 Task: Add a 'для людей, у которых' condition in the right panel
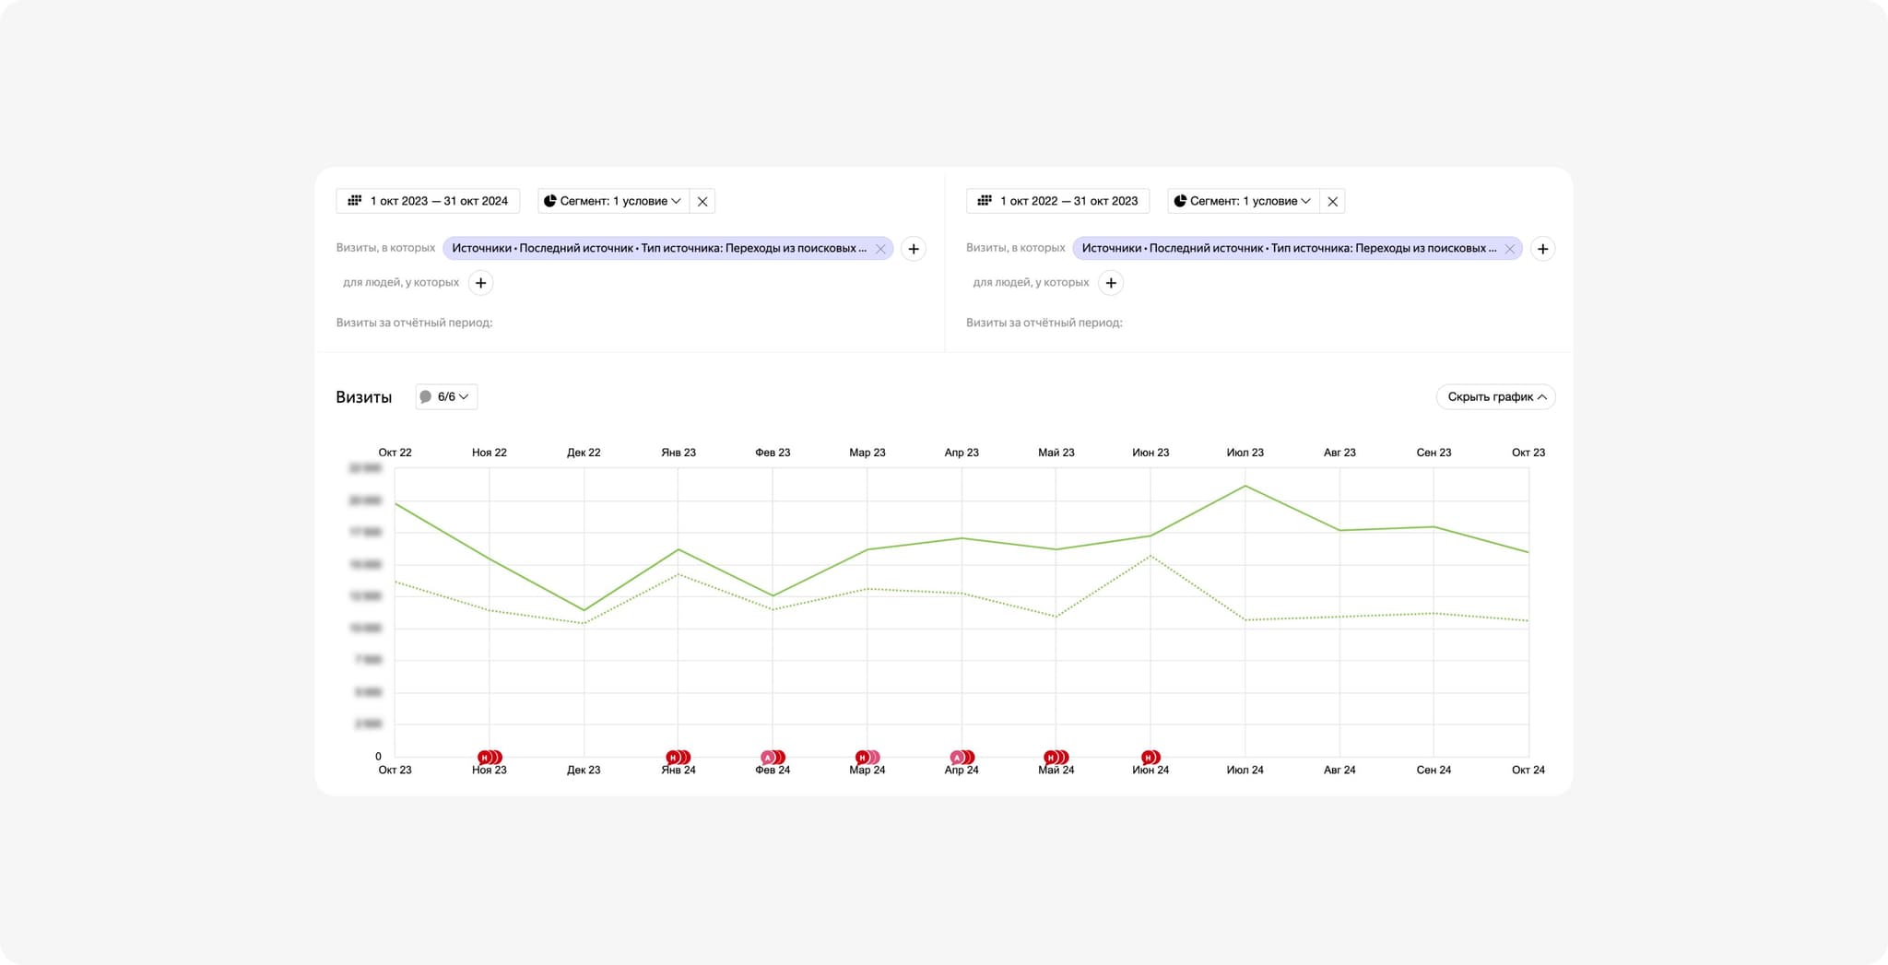click(x=1111, y=283)
